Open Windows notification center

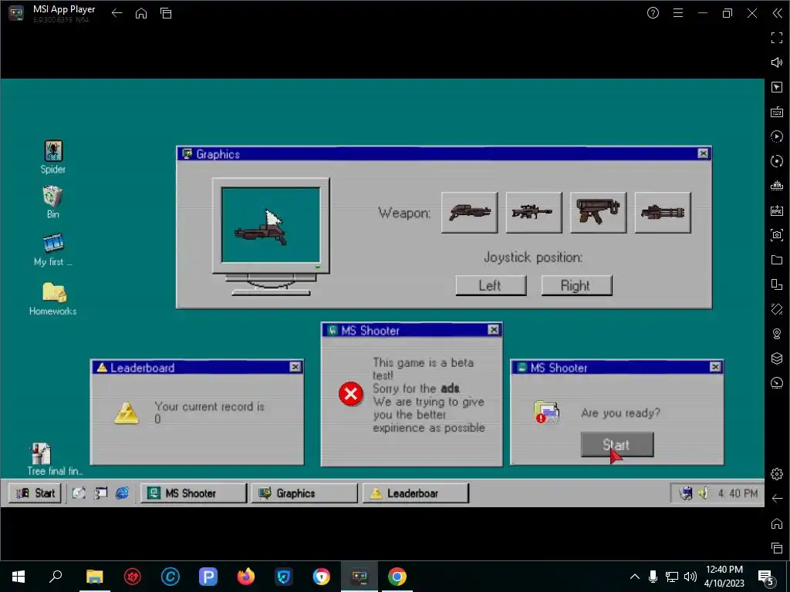point(766,577)
